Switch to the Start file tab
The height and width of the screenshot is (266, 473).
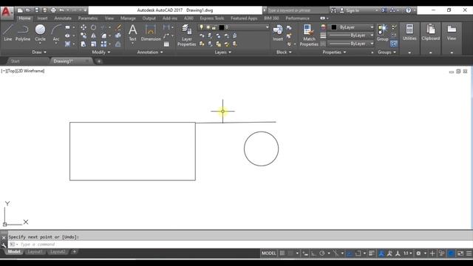(x=15, y=61)
